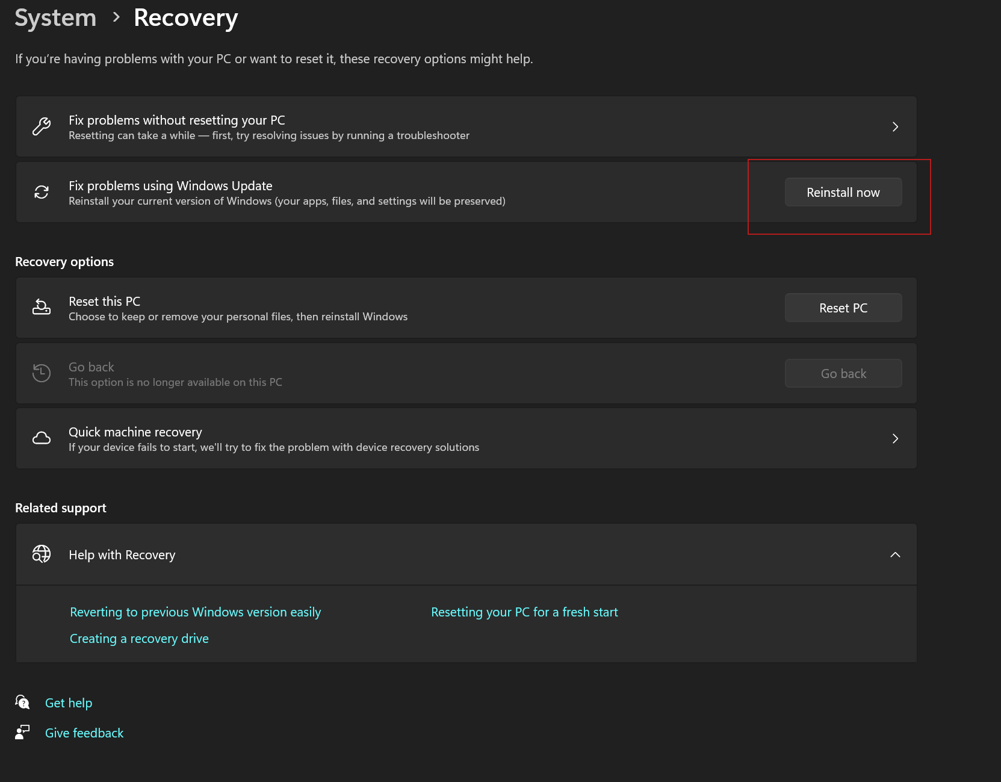Click the 'Related support' section heading
Image resolution: width=1001 pixels, height=782 pixels.
(61, 508)
